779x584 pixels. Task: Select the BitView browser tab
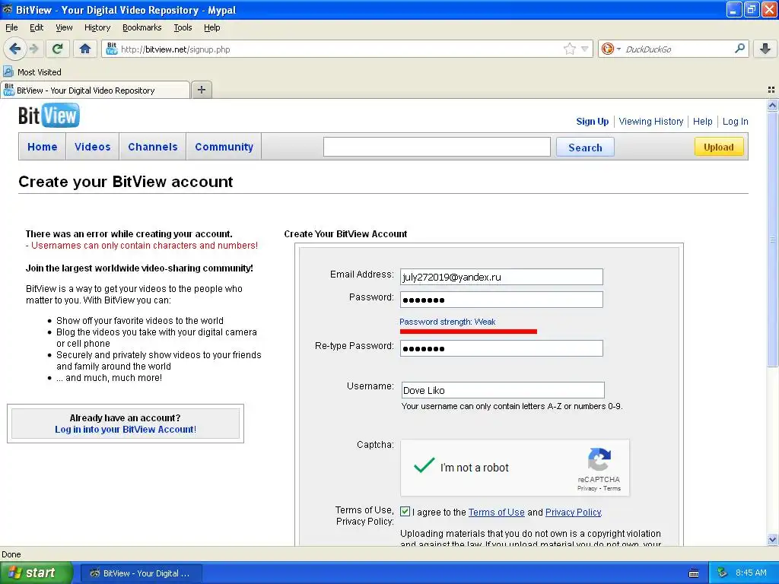click(95, 90)
